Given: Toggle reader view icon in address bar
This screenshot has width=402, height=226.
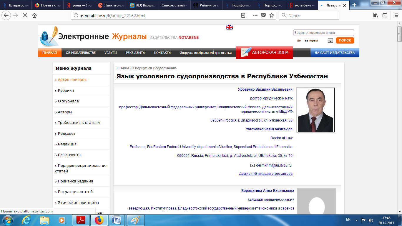Looking at the screenshot, I should click(x=243, y=16).
